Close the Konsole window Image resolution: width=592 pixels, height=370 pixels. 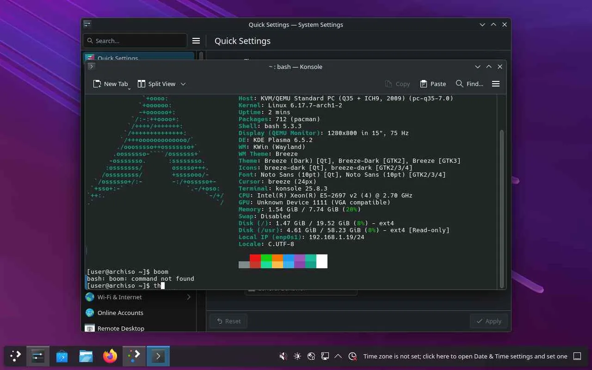click(x=500, y=67)
